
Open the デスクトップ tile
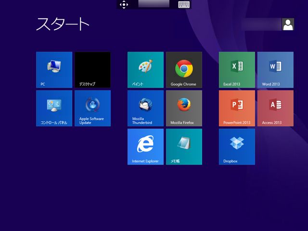pyautogui.click(x=93, y=70)
